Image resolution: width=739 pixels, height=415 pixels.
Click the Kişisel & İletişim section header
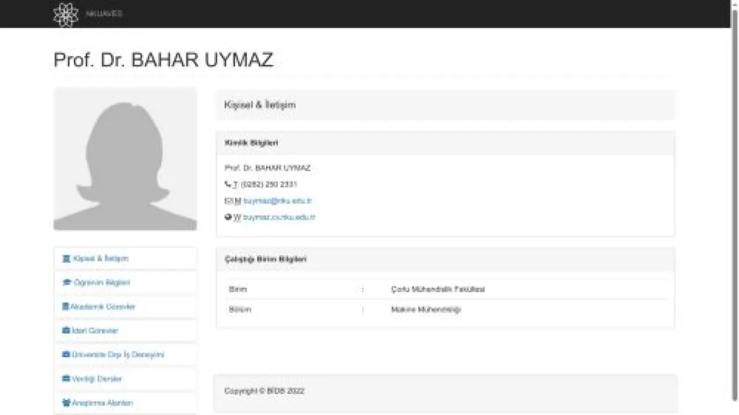(445, 105)
